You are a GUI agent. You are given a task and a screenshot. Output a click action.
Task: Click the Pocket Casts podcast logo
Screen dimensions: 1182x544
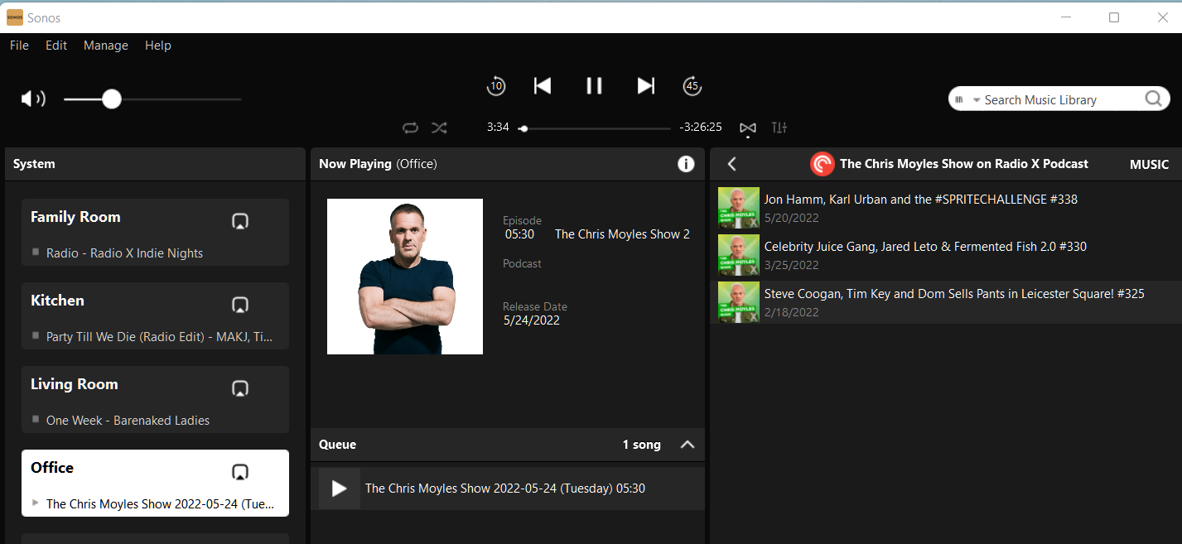point(822,164)
